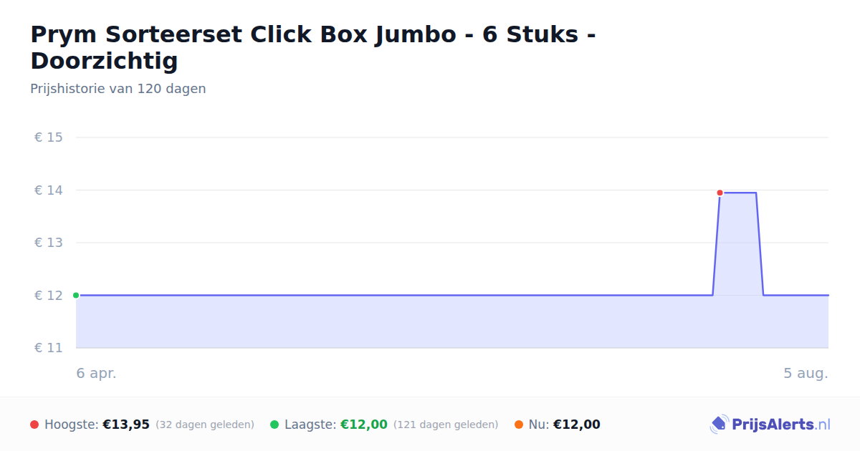860x451 pixels.
Task: Click the 32 dagen geleden note
Action: [205, 425]
